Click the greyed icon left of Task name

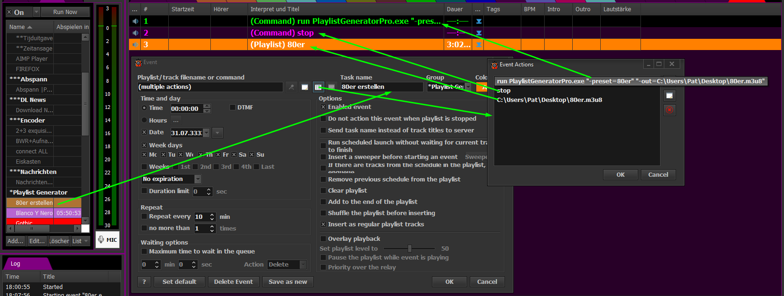331,87
